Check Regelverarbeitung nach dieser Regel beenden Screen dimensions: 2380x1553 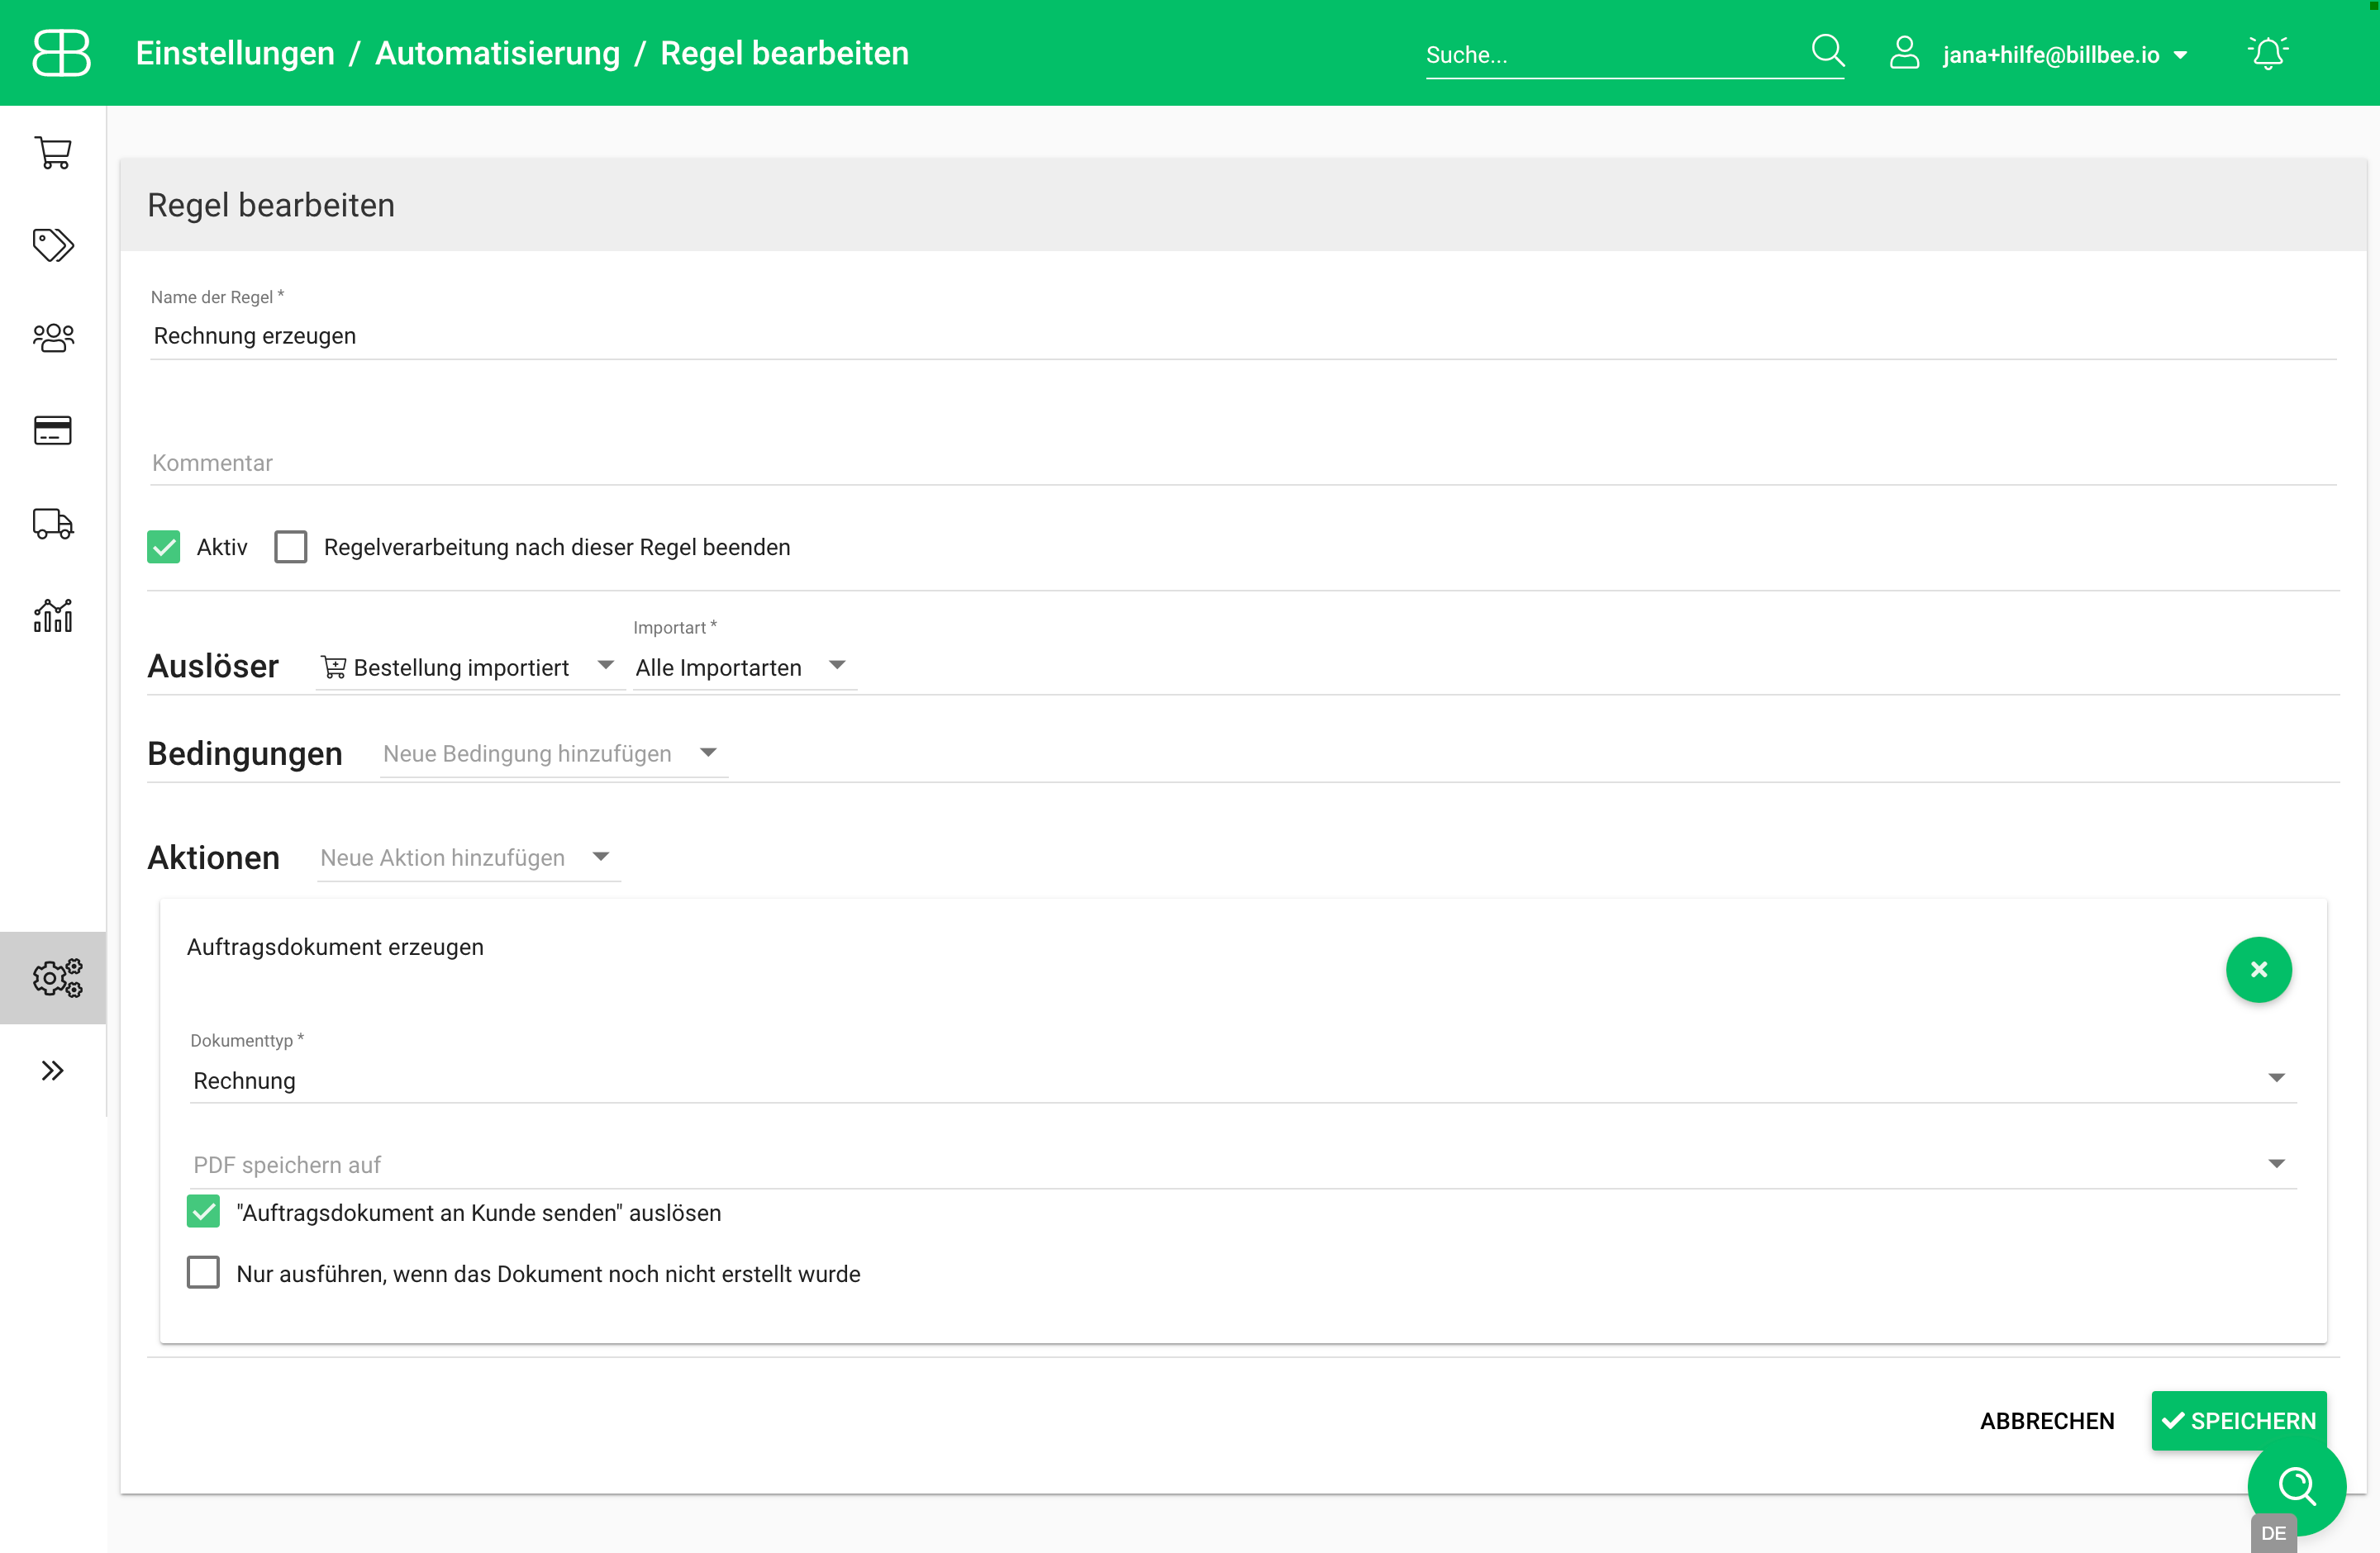click(291, 547)
